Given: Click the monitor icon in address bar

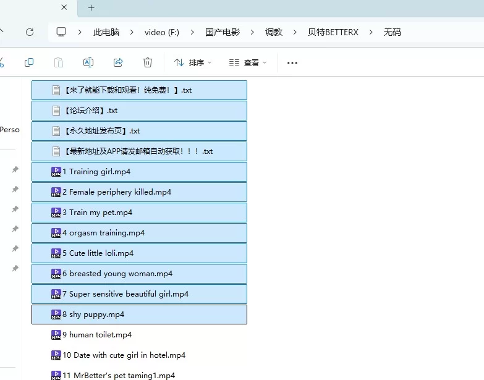Looking at the screenshot, I should pyautogui.click(x=61, y=32).
